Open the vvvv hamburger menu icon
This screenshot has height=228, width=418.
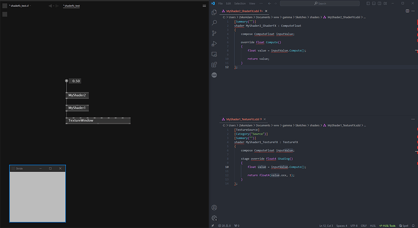pyautogui.click(x=204, y=6)
